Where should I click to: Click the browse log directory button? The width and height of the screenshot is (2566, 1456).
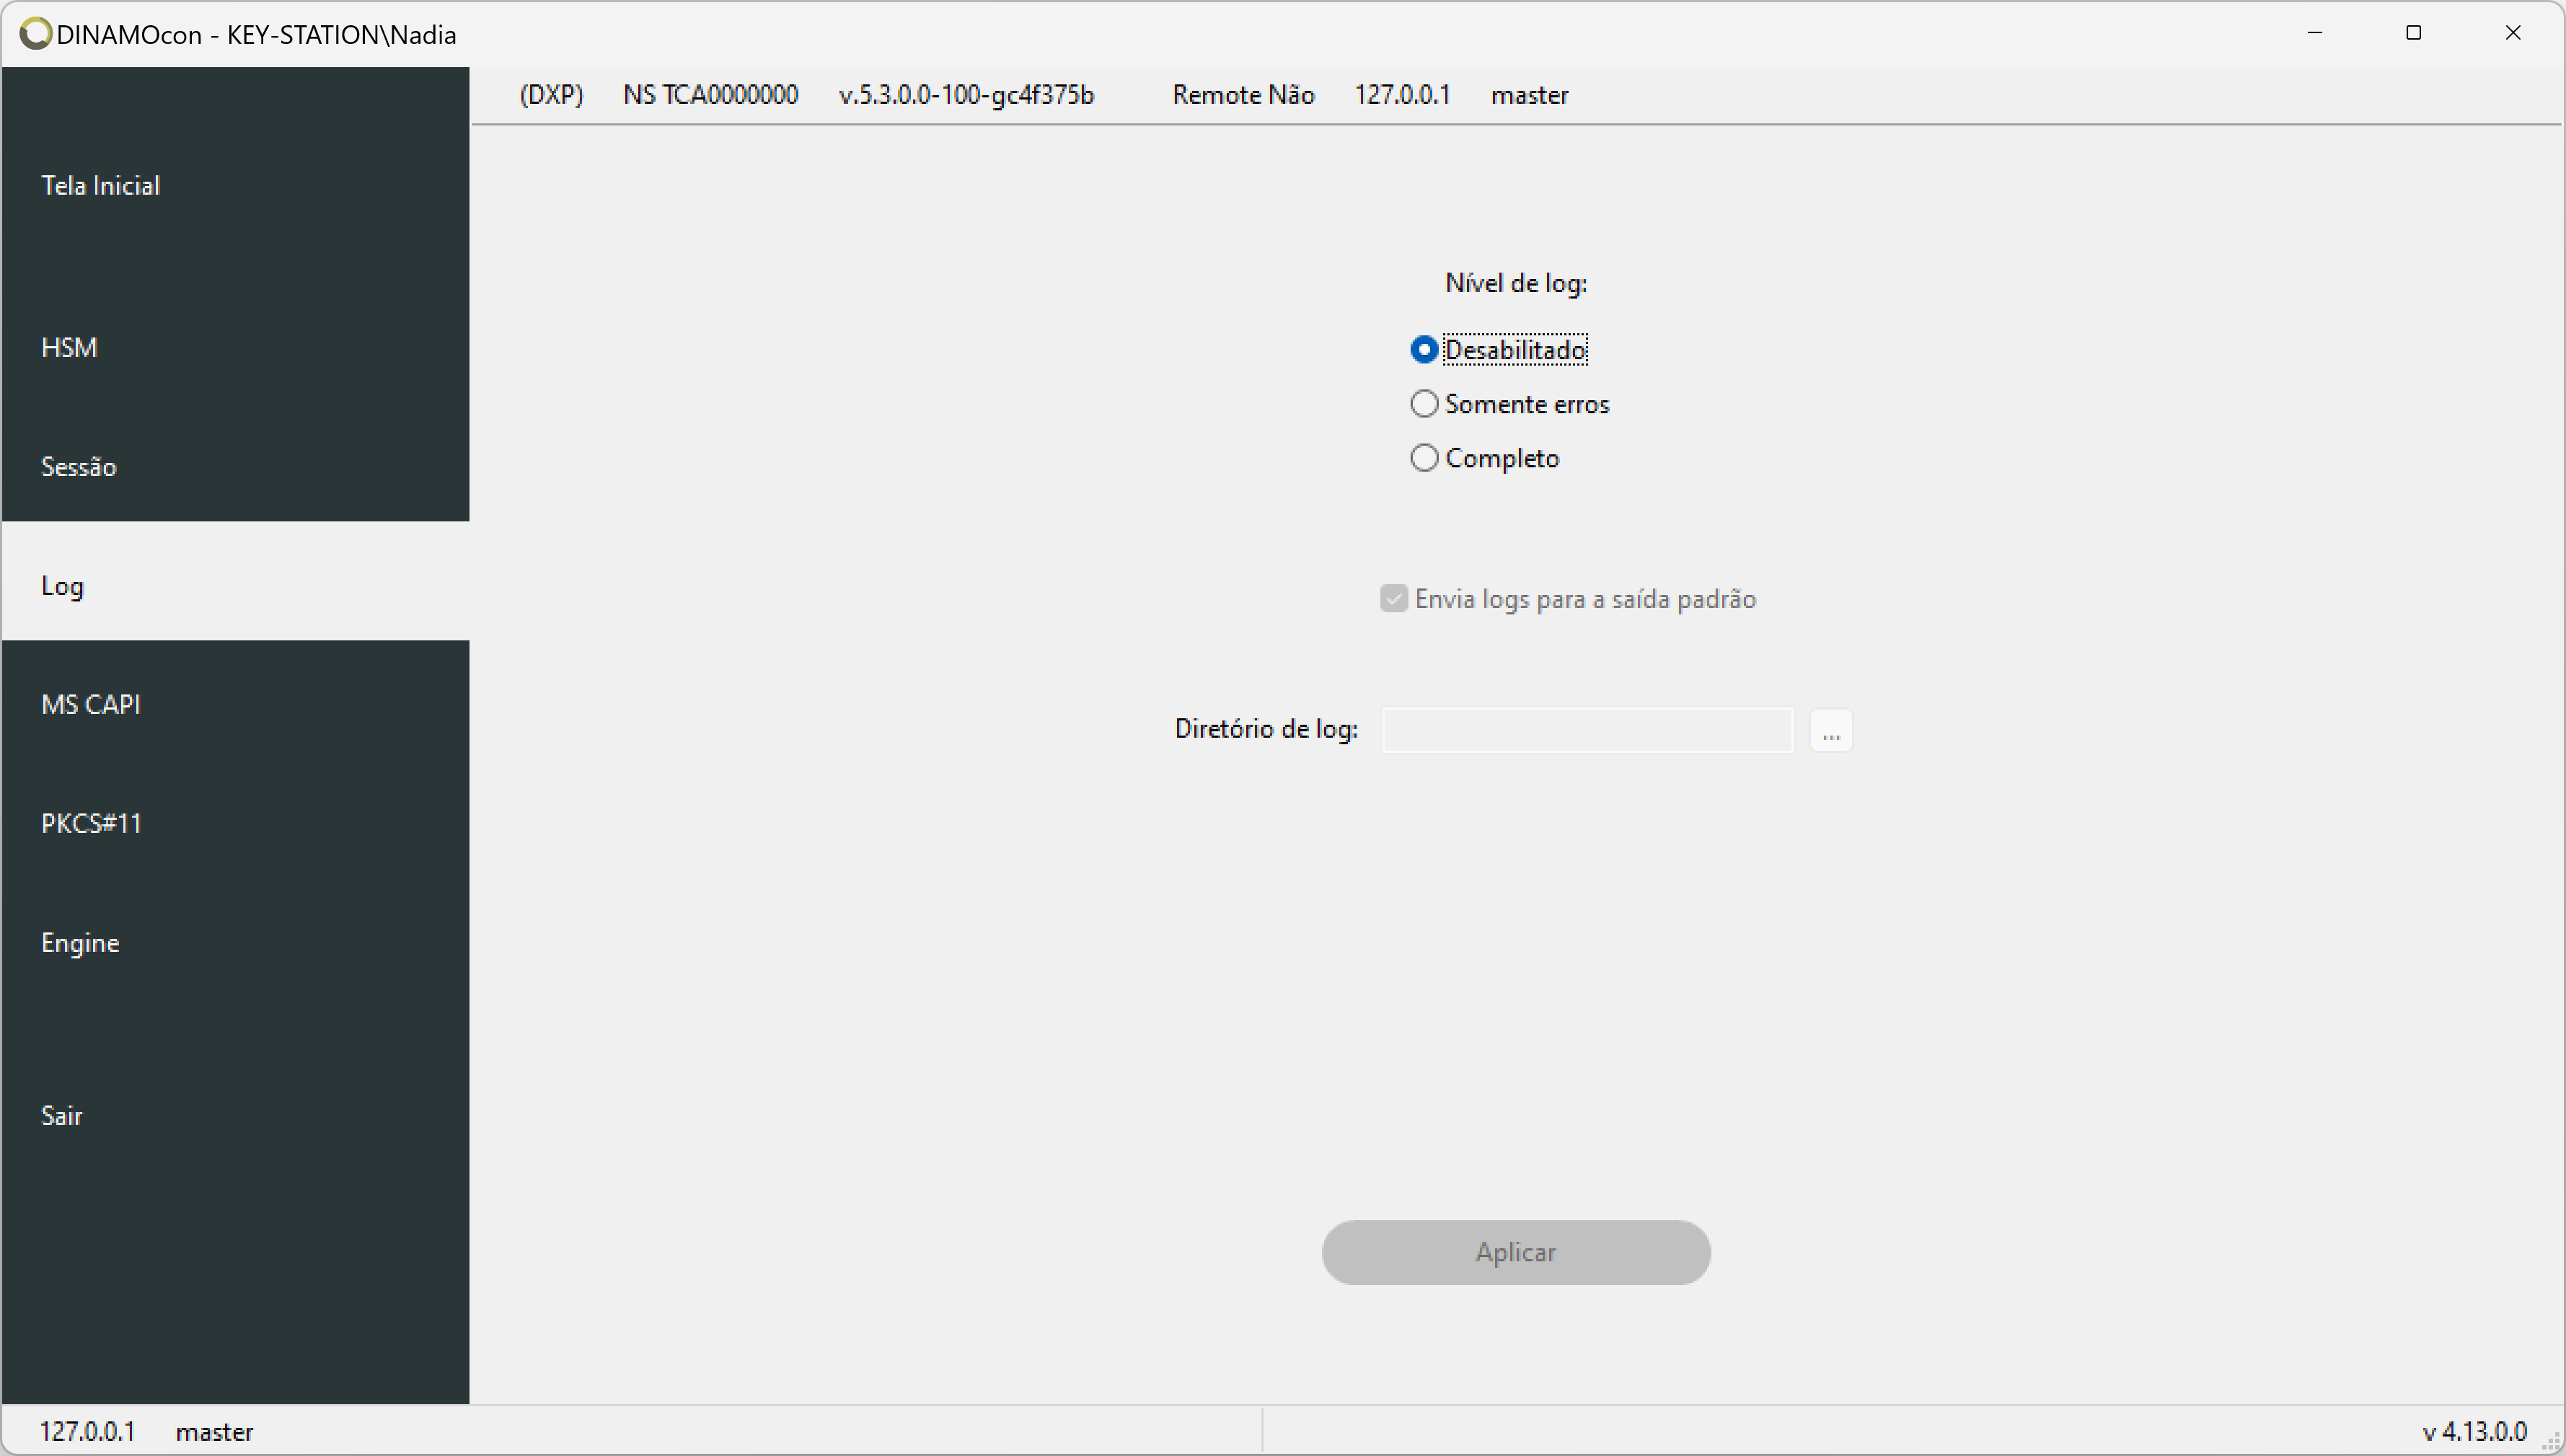click(x=1831, y=730)
